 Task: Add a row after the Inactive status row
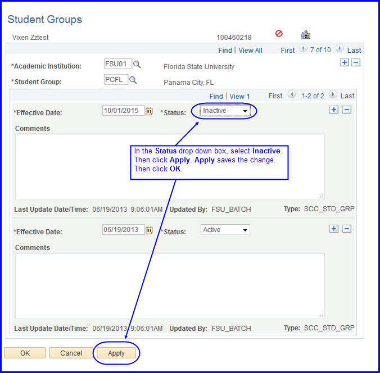point(334,110)
